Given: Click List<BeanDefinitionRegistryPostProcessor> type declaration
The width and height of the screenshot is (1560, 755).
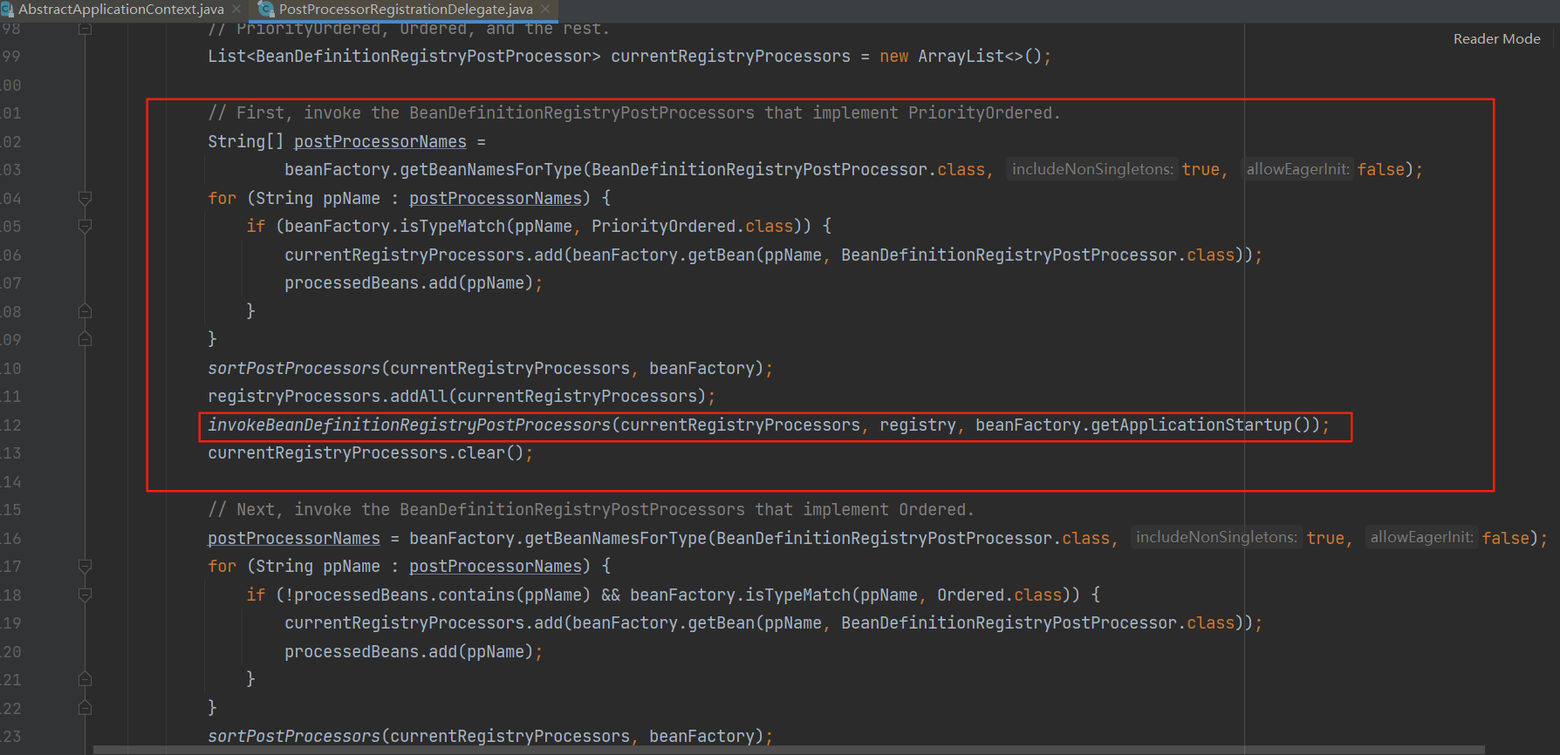Looking at the screenshot, I should click(404, 57).
